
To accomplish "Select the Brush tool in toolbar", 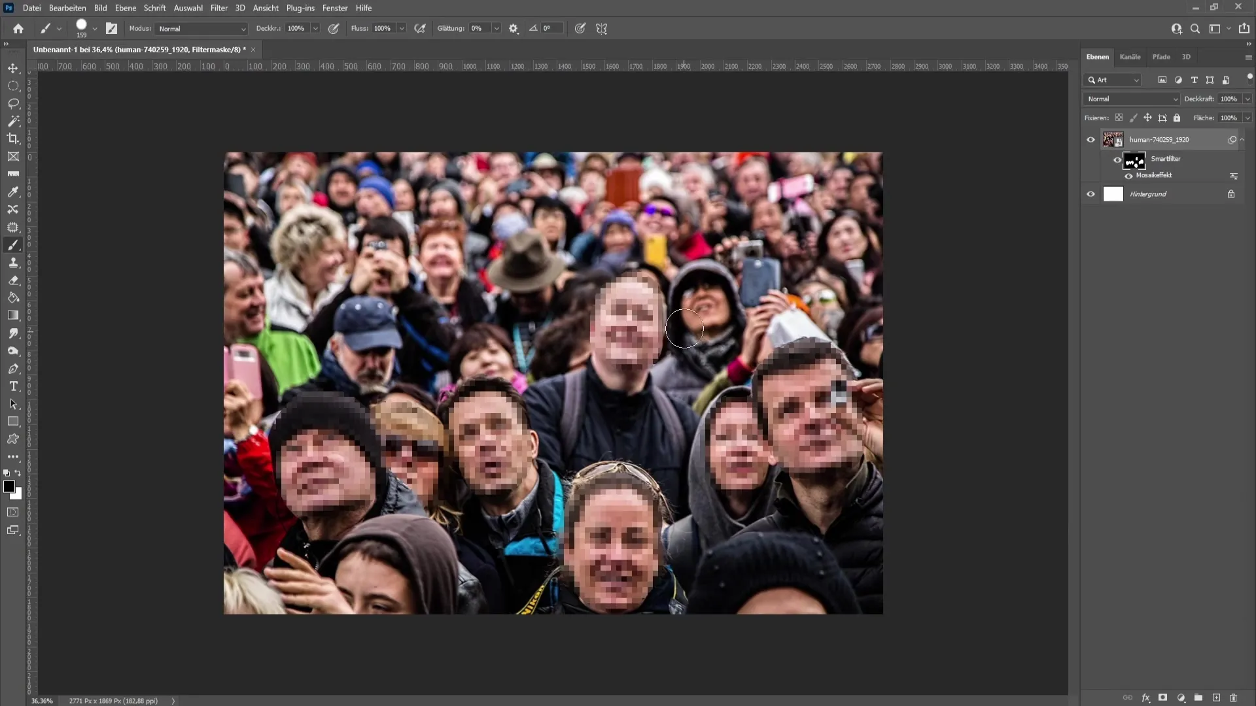I will (13, 245).
